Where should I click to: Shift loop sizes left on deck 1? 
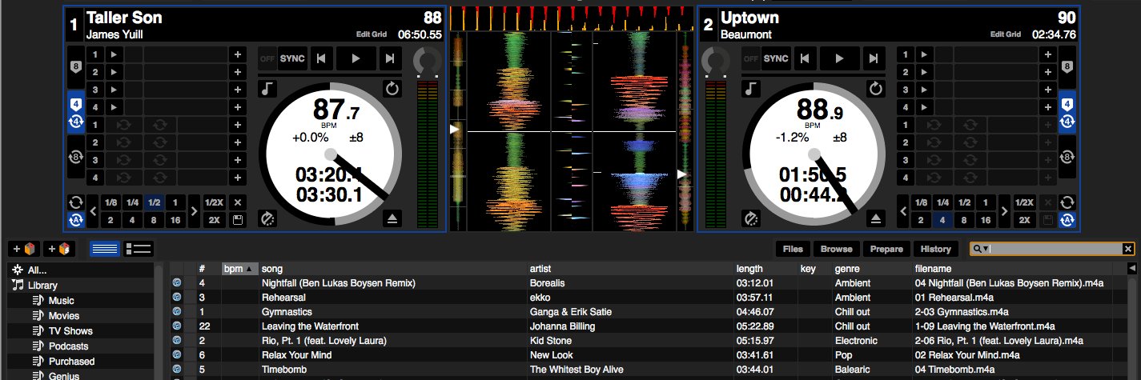click(x=92, y=211)
